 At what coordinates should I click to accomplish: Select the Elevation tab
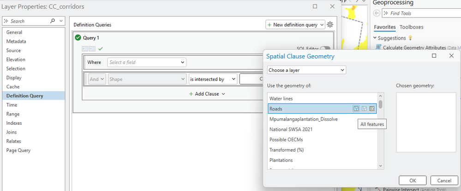click(x=16, y=59)
